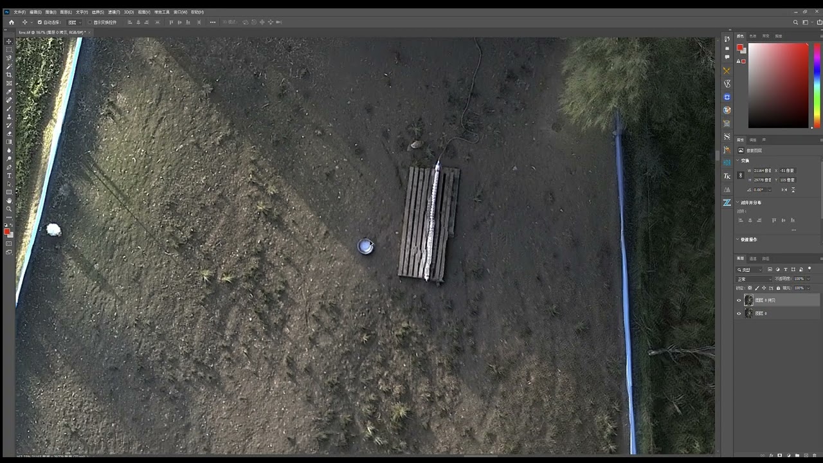Click the more options ellipsis in options bar
The width and height of the screenshot is (823, 463).
pyautogui.click(x=213, y=23)
